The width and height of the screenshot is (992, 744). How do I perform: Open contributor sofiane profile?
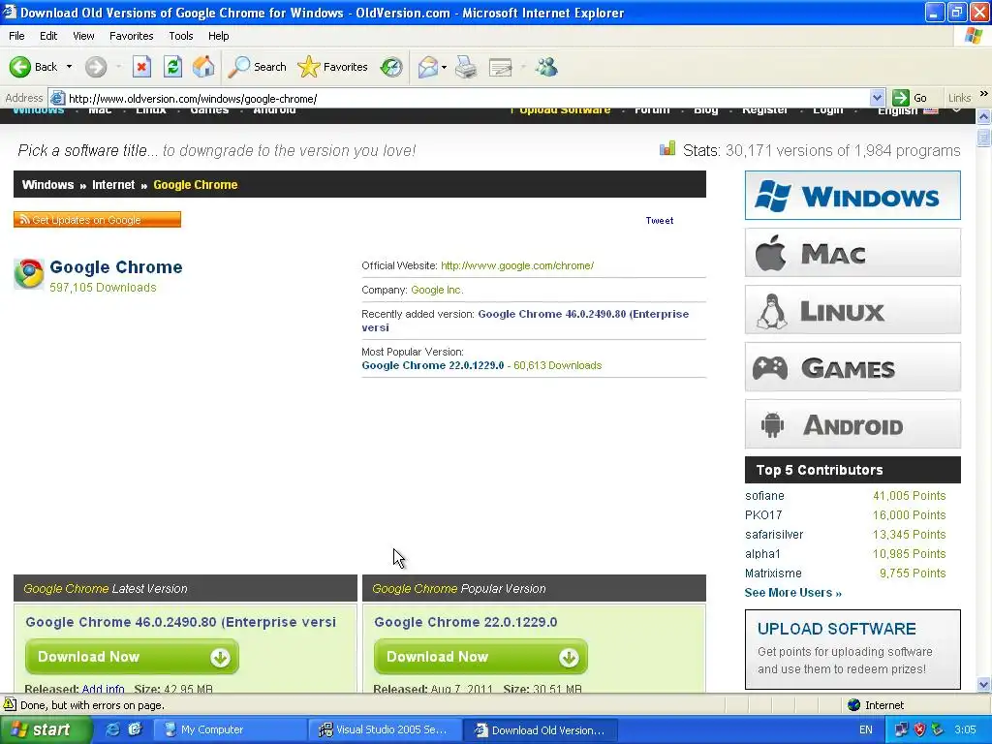(x=764, y=496)
